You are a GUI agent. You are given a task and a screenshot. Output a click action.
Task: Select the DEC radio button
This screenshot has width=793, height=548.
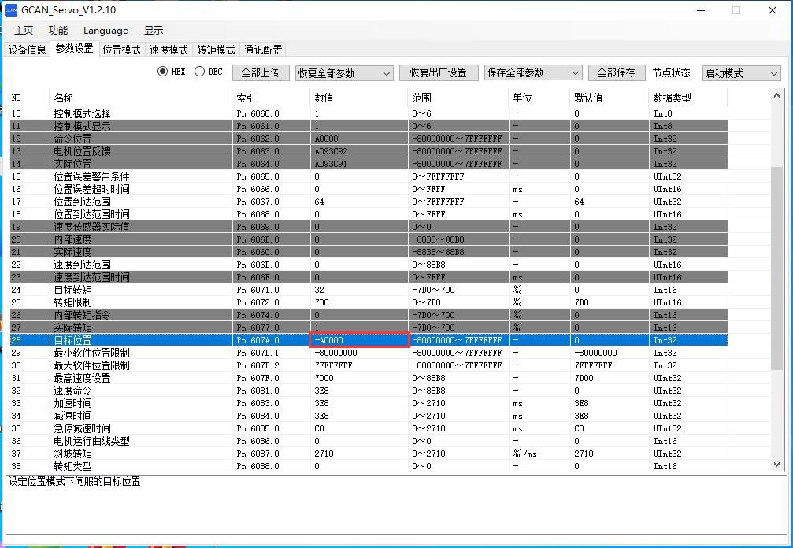tap(200, 72)
